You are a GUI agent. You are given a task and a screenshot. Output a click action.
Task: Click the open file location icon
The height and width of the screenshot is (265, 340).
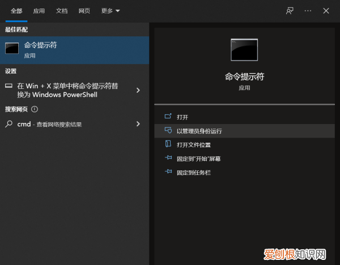tap(168, 144)
